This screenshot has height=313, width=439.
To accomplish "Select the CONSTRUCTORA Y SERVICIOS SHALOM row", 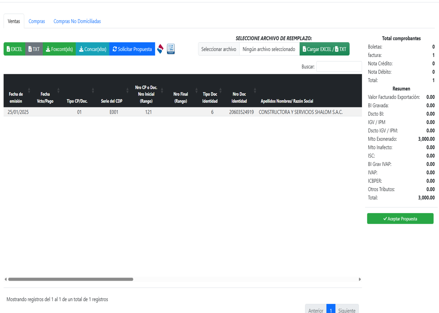I will (x=300, y=112).
